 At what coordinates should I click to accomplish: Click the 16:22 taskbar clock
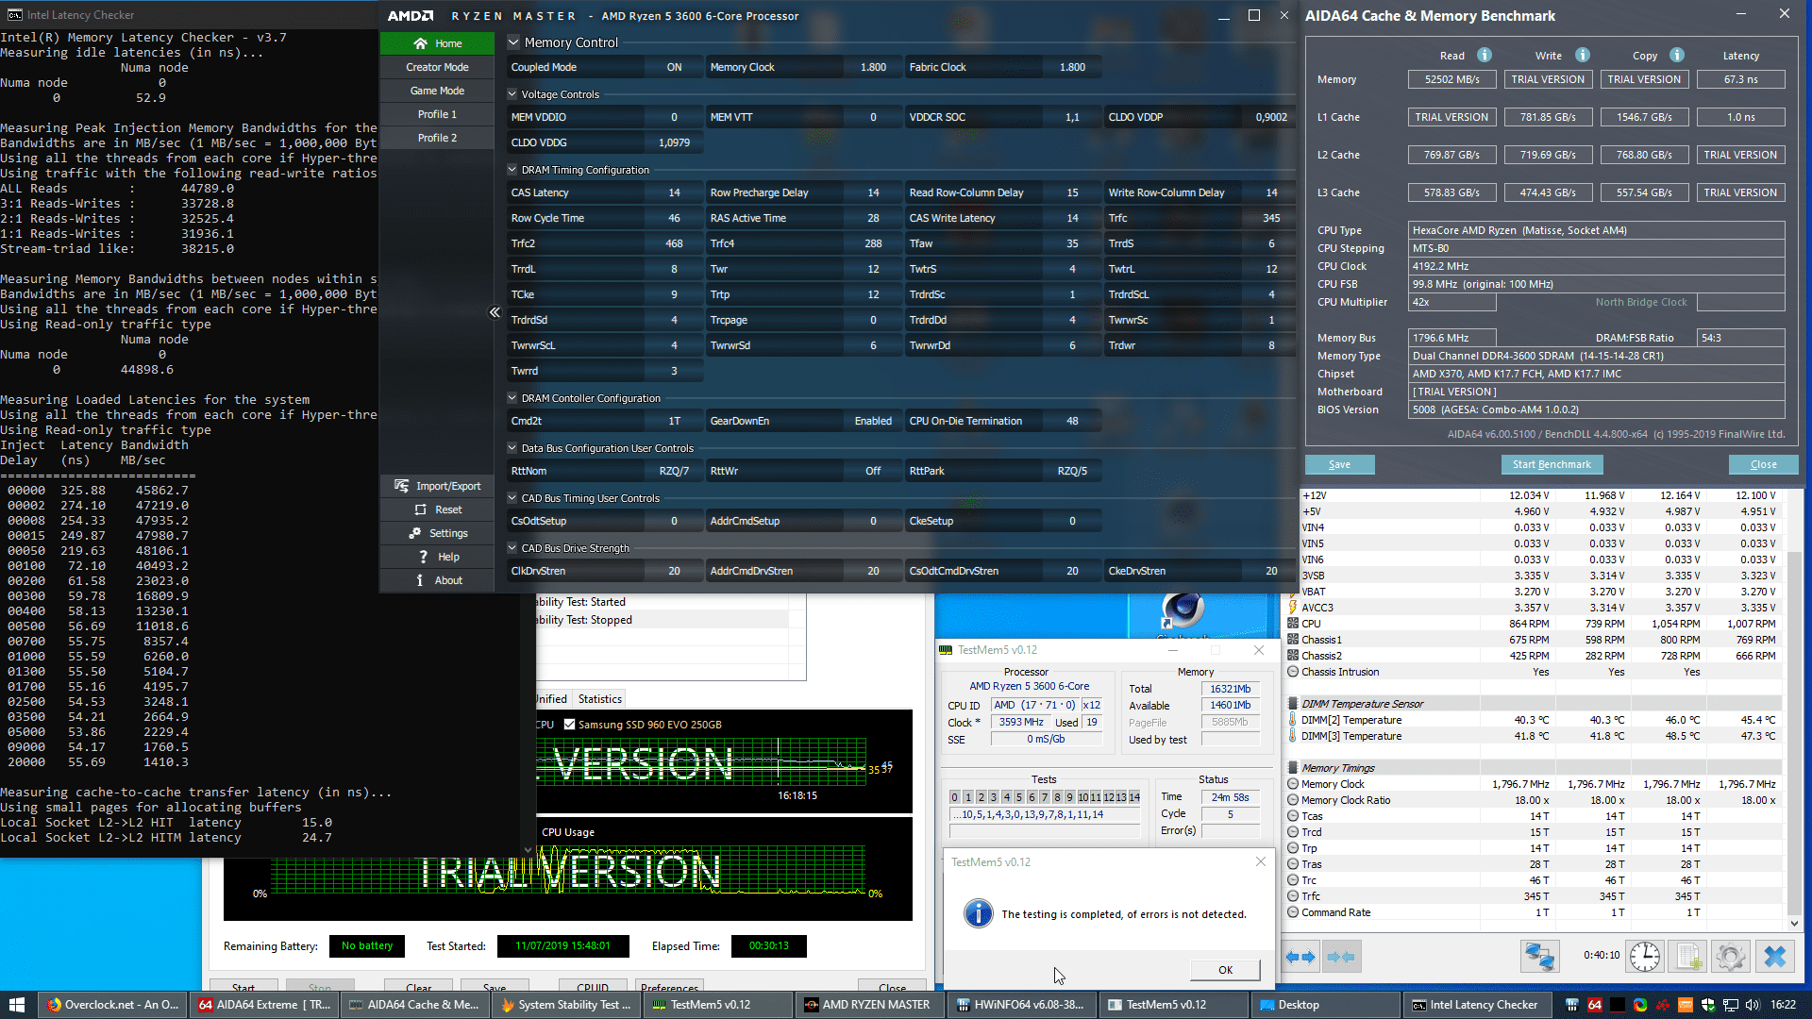tap(1783, 1005)
